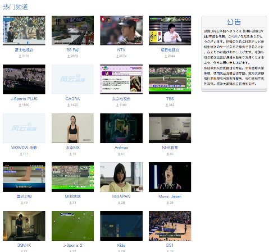Click the viewer icon under GAORA
269x252 pixels.
pos(69,105)
